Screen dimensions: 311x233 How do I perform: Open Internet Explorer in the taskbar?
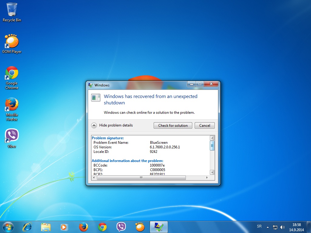[x=27, y=227]
